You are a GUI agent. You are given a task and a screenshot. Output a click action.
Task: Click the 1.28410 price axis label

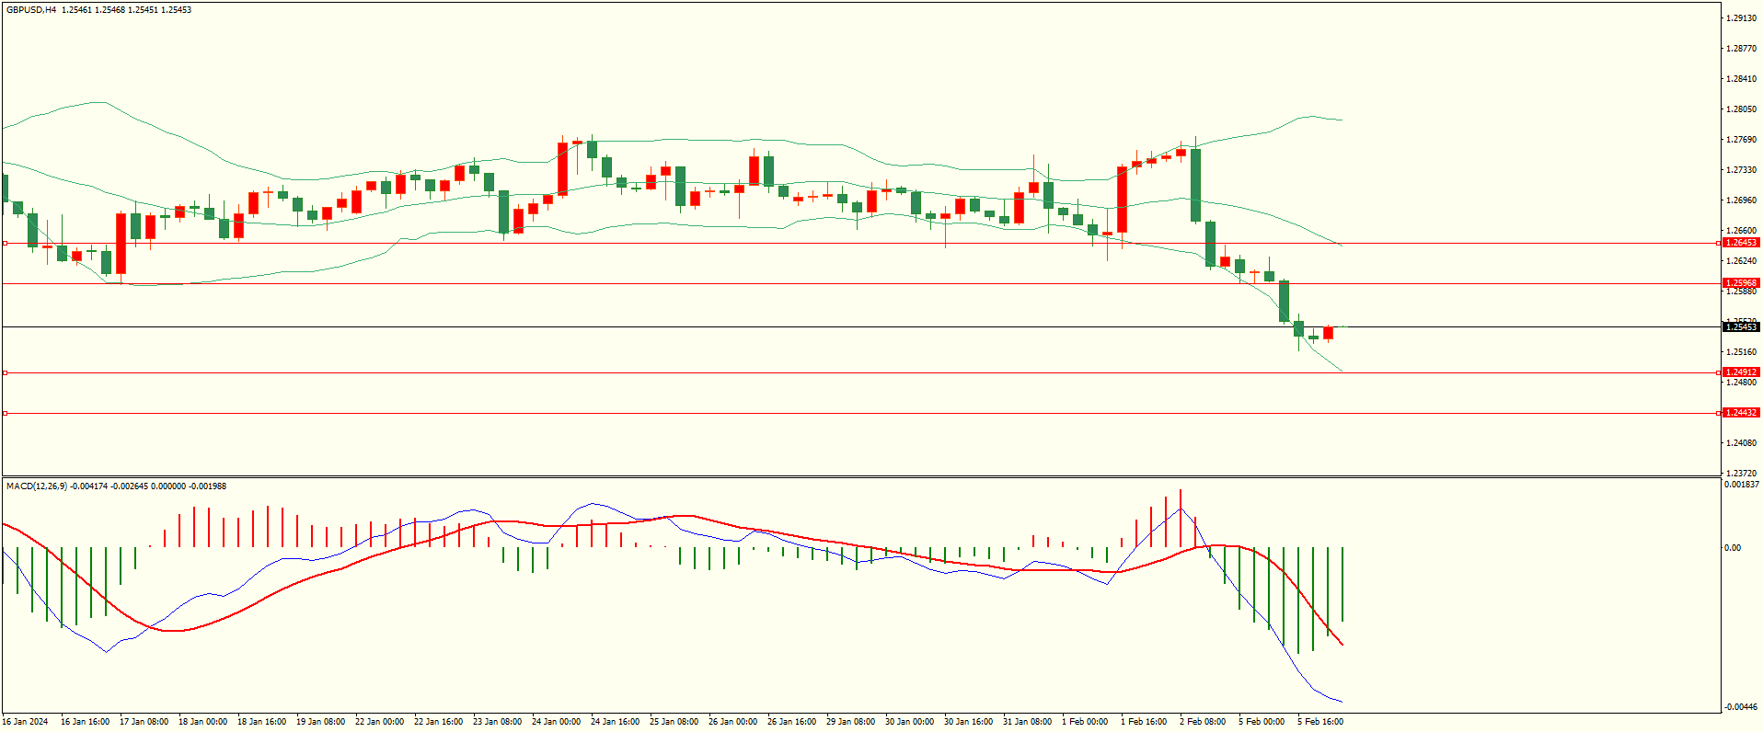(x=1742, y=79)
